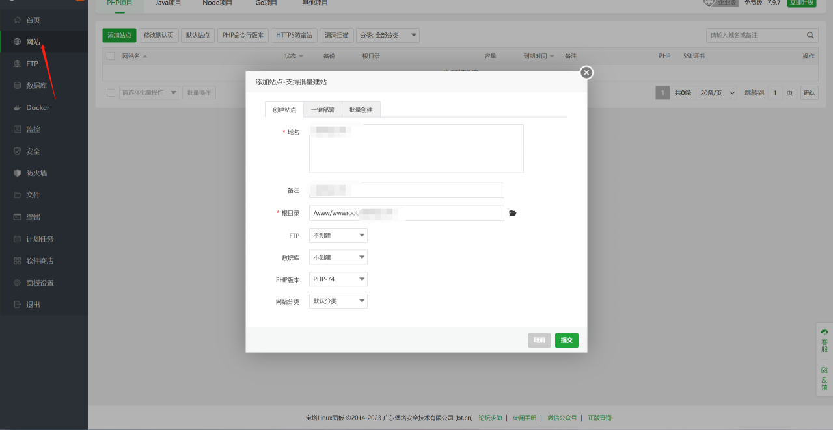Open the 首页 home icon in sidebar
Screen dimensions: 833x430
coord(17,20)
